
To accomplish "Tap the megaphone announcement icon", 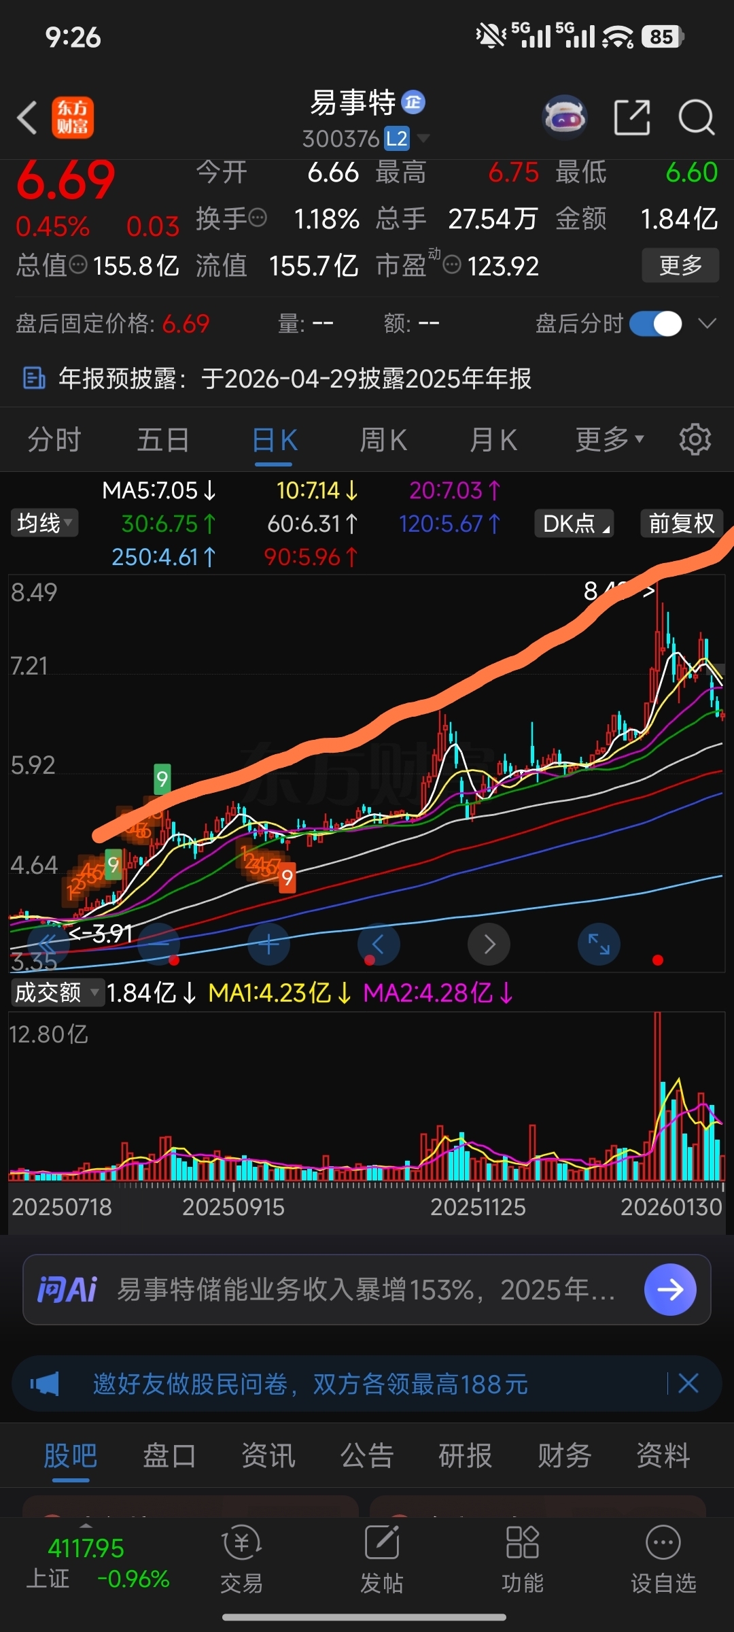I will 44,1383.
